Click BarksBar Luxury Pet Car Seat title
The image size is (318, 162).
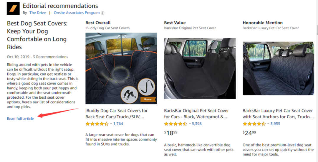click(277, 114)
